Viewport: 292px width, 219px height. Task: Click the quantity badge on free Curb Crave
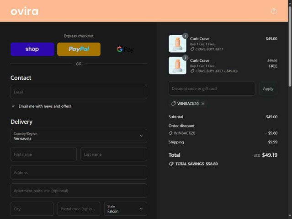pos(185,58)
